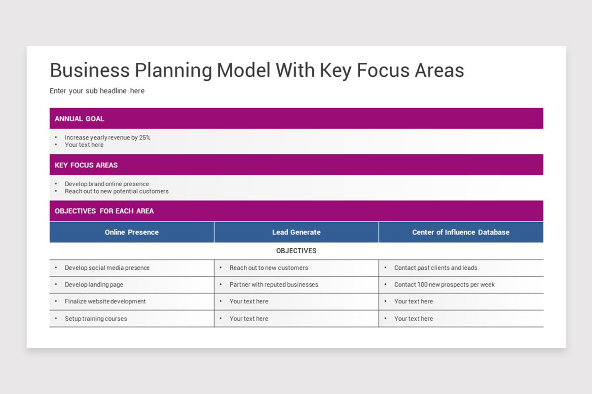Screen dimensions: 592x394
Task: Select the Lead Generate column header
Action: click(296, 232)
